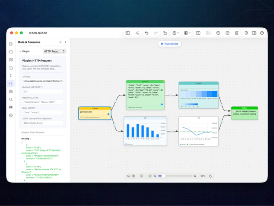Open the search icon in left sidebar
The width and height of the screenshot is (274, 206).
[11, 100]
